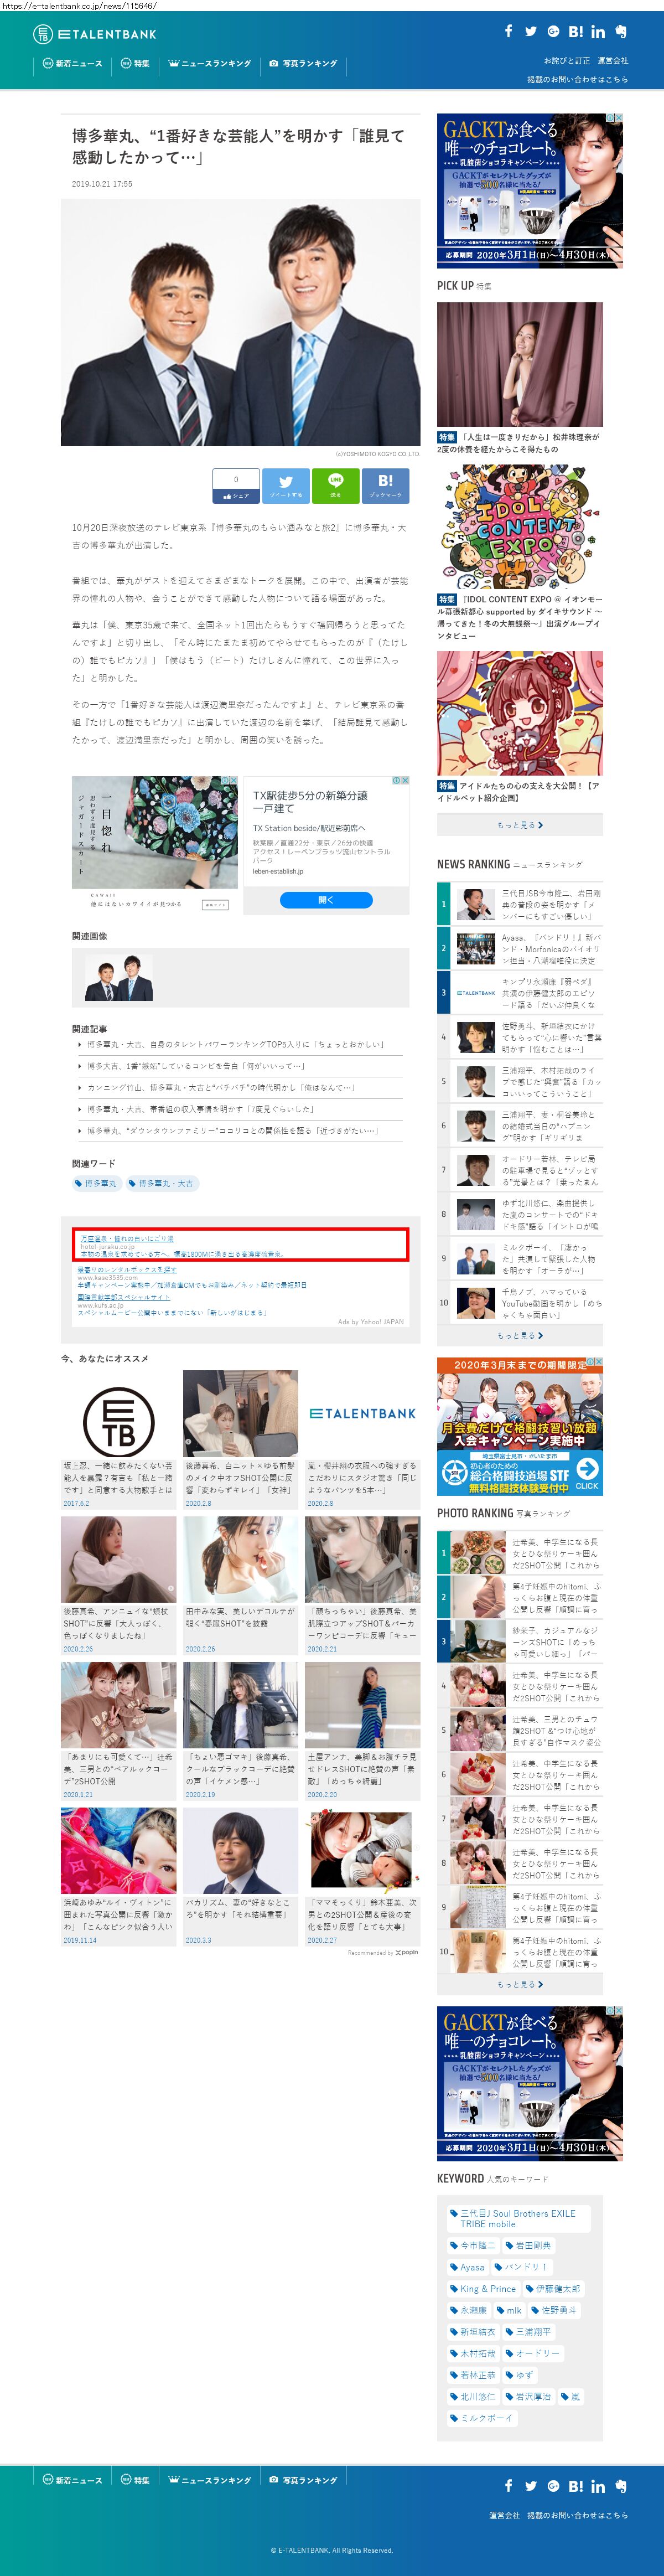Close the TX駅徒歩5分 ad with its X icon
Screen dimensions: 664x2576
click(404, 780)
